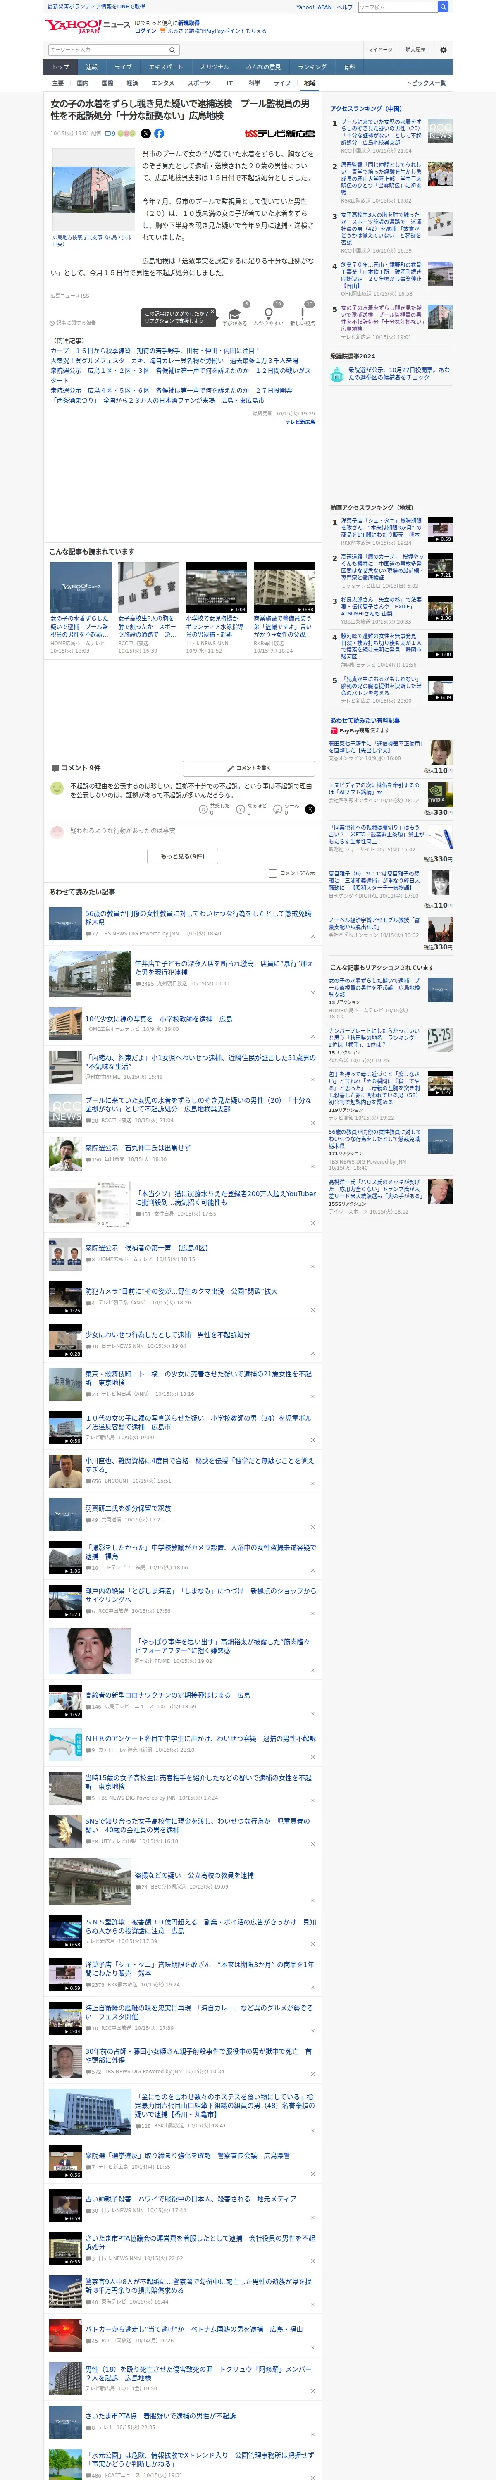The height and width of the screenshot is (2480, 496).
Task: Open related link カープ 16日から秋季練習
Action: [155, 351]
